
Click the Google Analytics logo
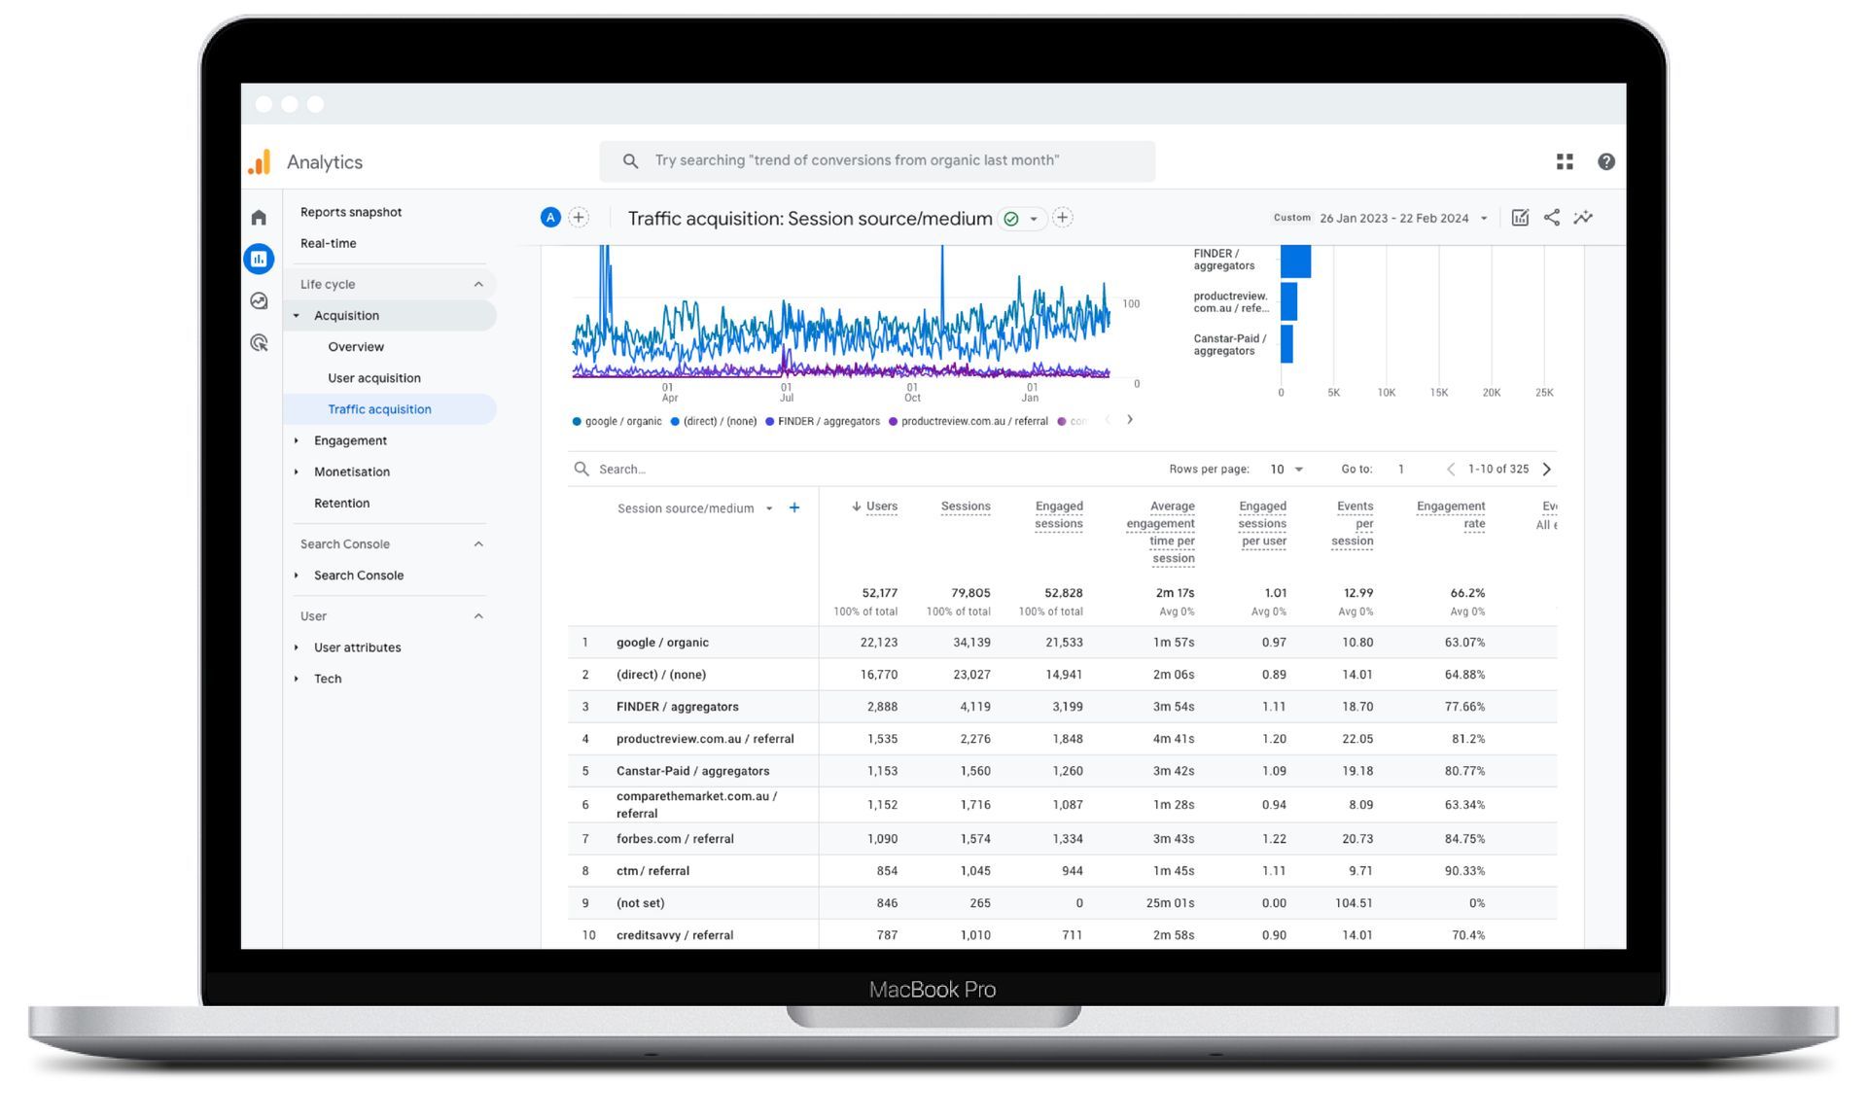[260, 162]
